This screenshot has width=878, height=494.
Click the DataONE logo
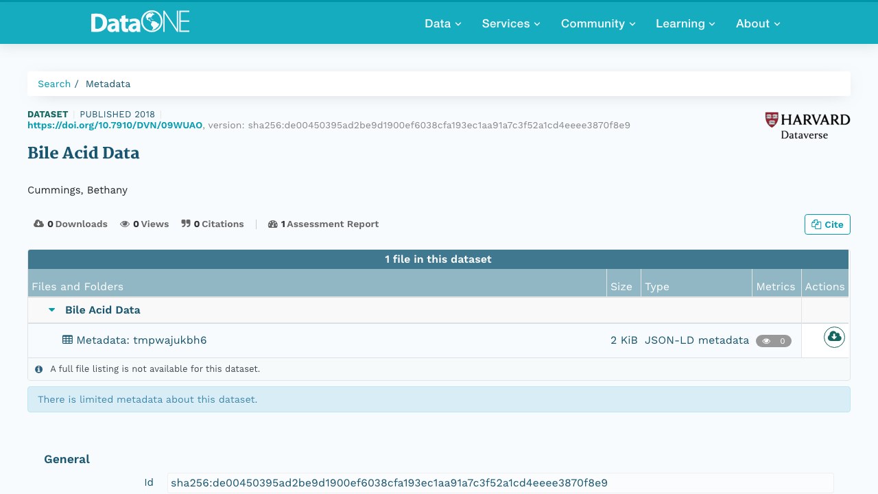click(x=140, y=23)
